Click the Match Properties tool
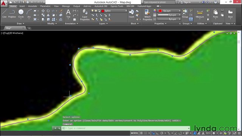Screen dimensions: 242x136 click(x=147, y=15)
